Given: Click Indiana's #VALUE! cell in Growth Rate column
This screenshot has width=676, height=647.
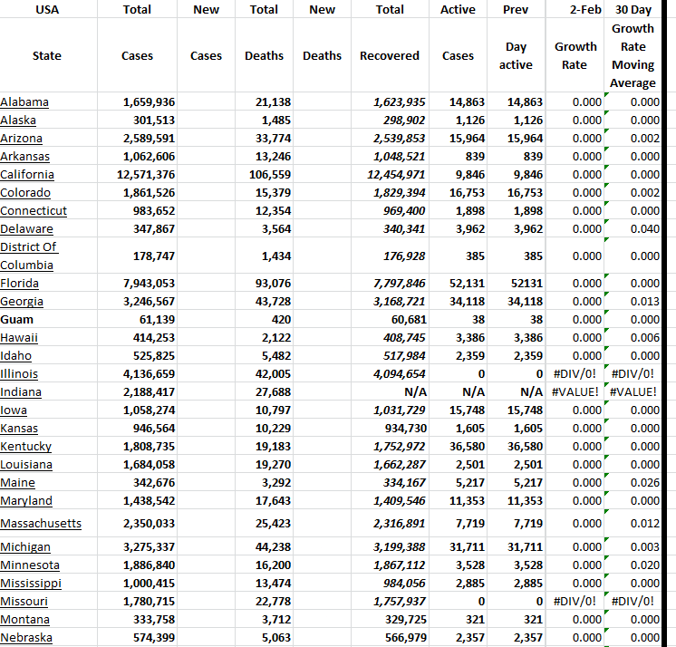Looking at the screenshot, I should point(575,391).
